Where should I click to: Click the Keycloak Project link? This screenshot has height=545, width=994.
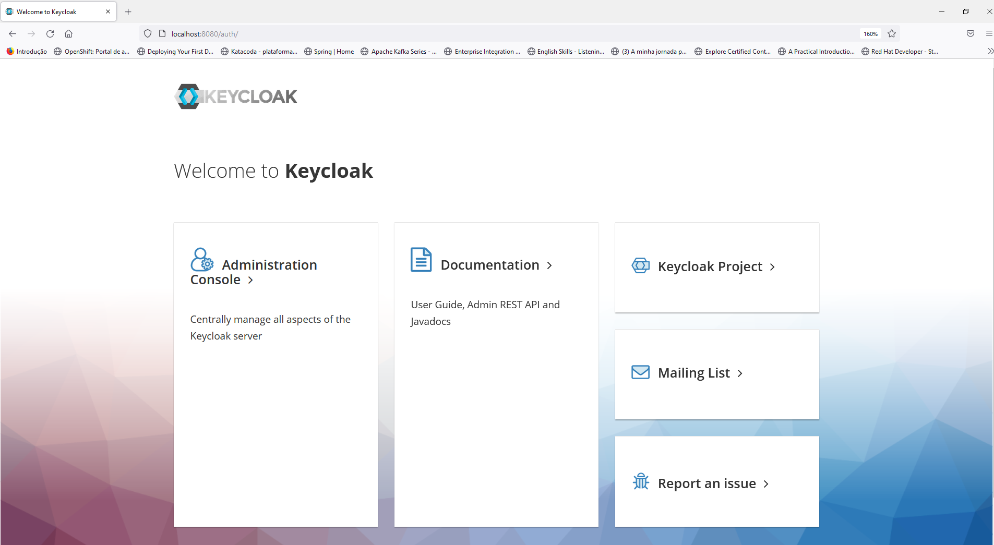710,266
